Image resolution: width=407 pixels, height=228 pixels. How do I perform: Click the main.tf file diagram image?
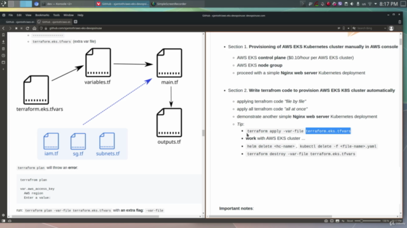[x=169, y=63]
